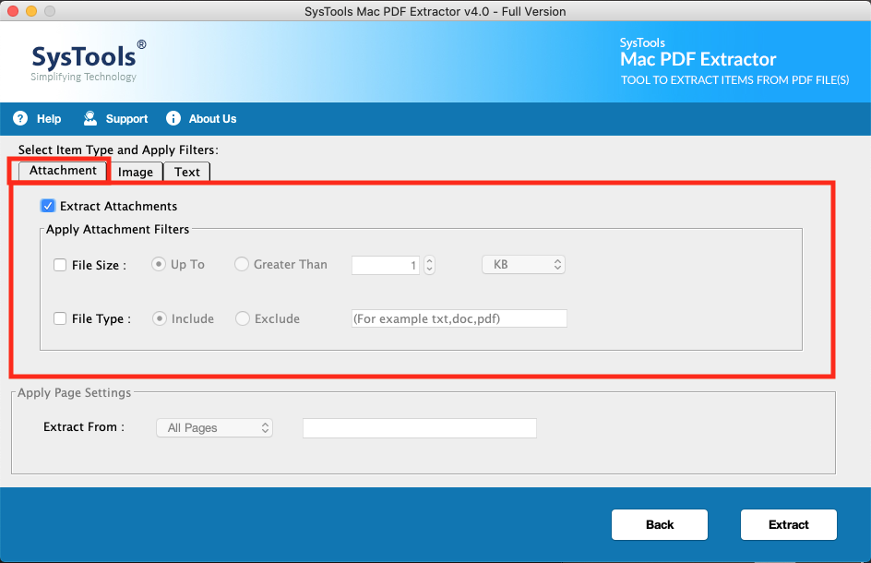The height and width of the screenshot is (563, 871).
Task: Open the KB size unit dropdown
Action: click(523, 265)
